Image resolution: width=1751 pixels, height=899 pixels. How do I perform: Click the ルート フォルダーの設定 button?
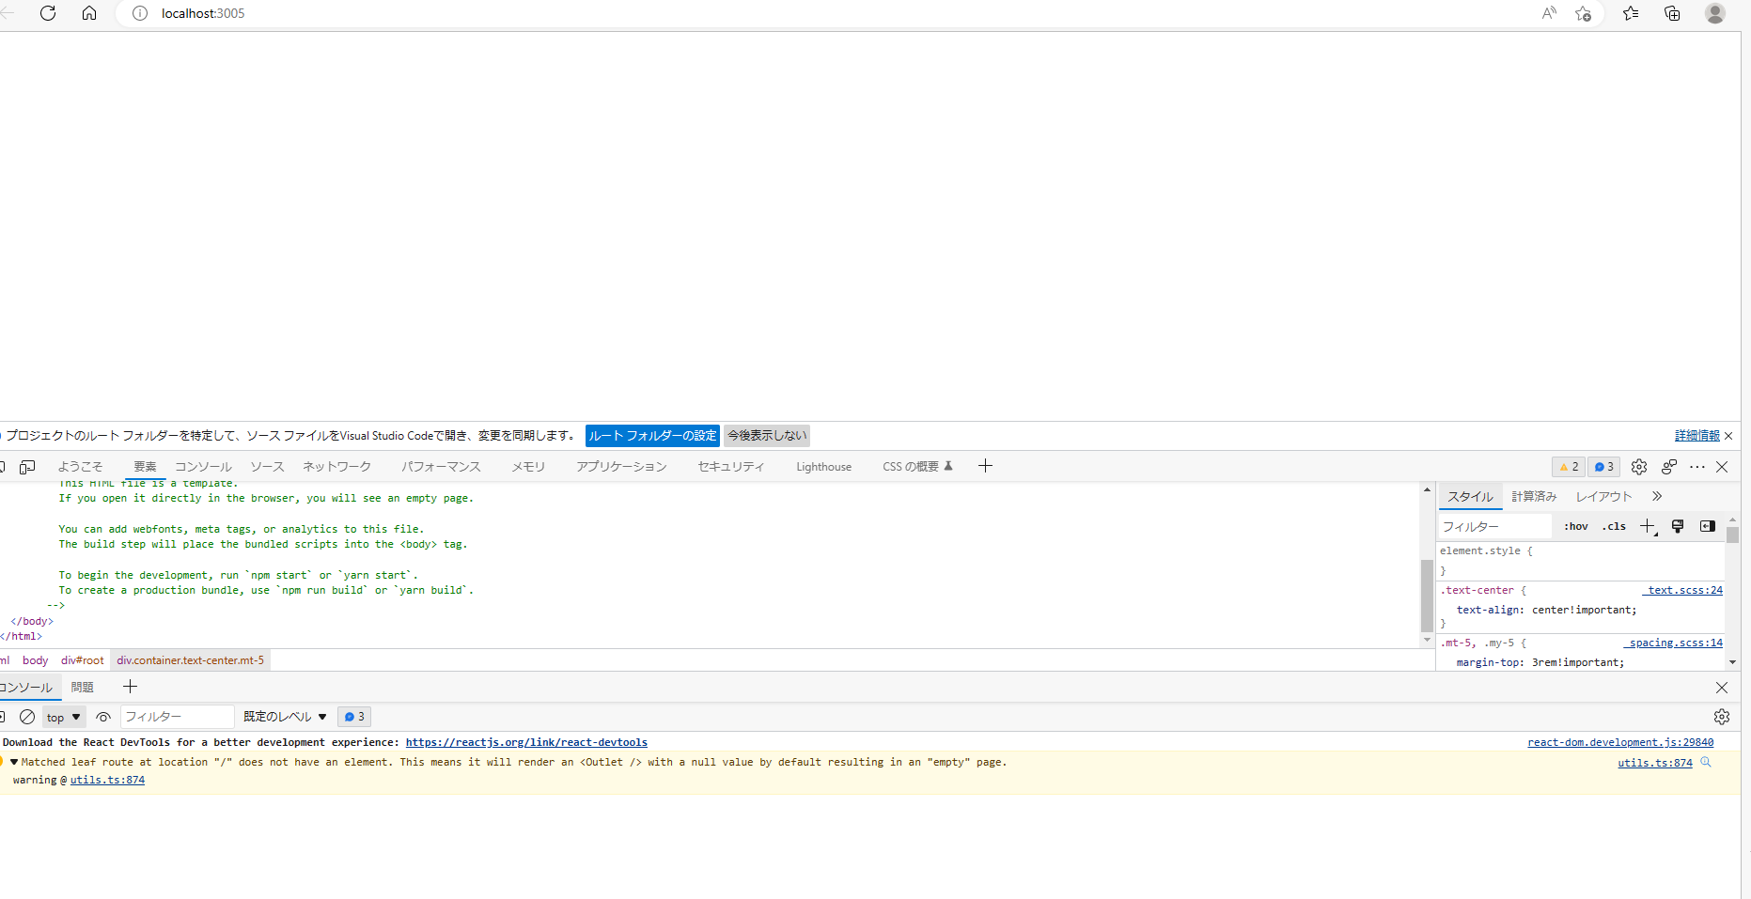652,436
